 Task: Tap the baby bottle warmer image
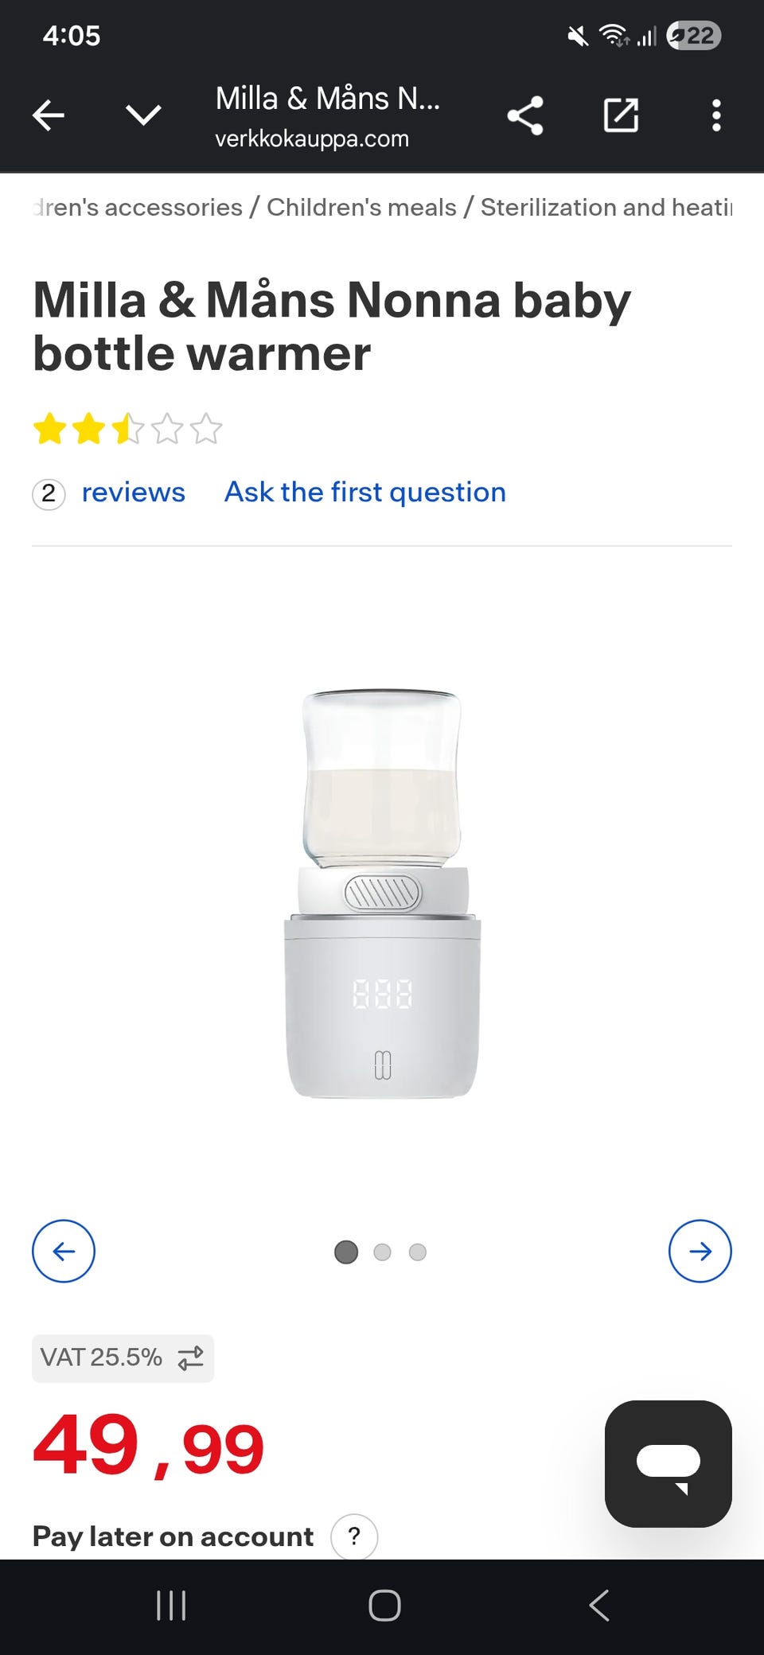382,894
